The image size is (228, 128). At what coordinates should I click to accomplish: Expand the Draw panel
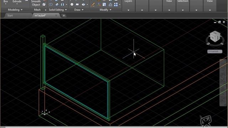79,10
